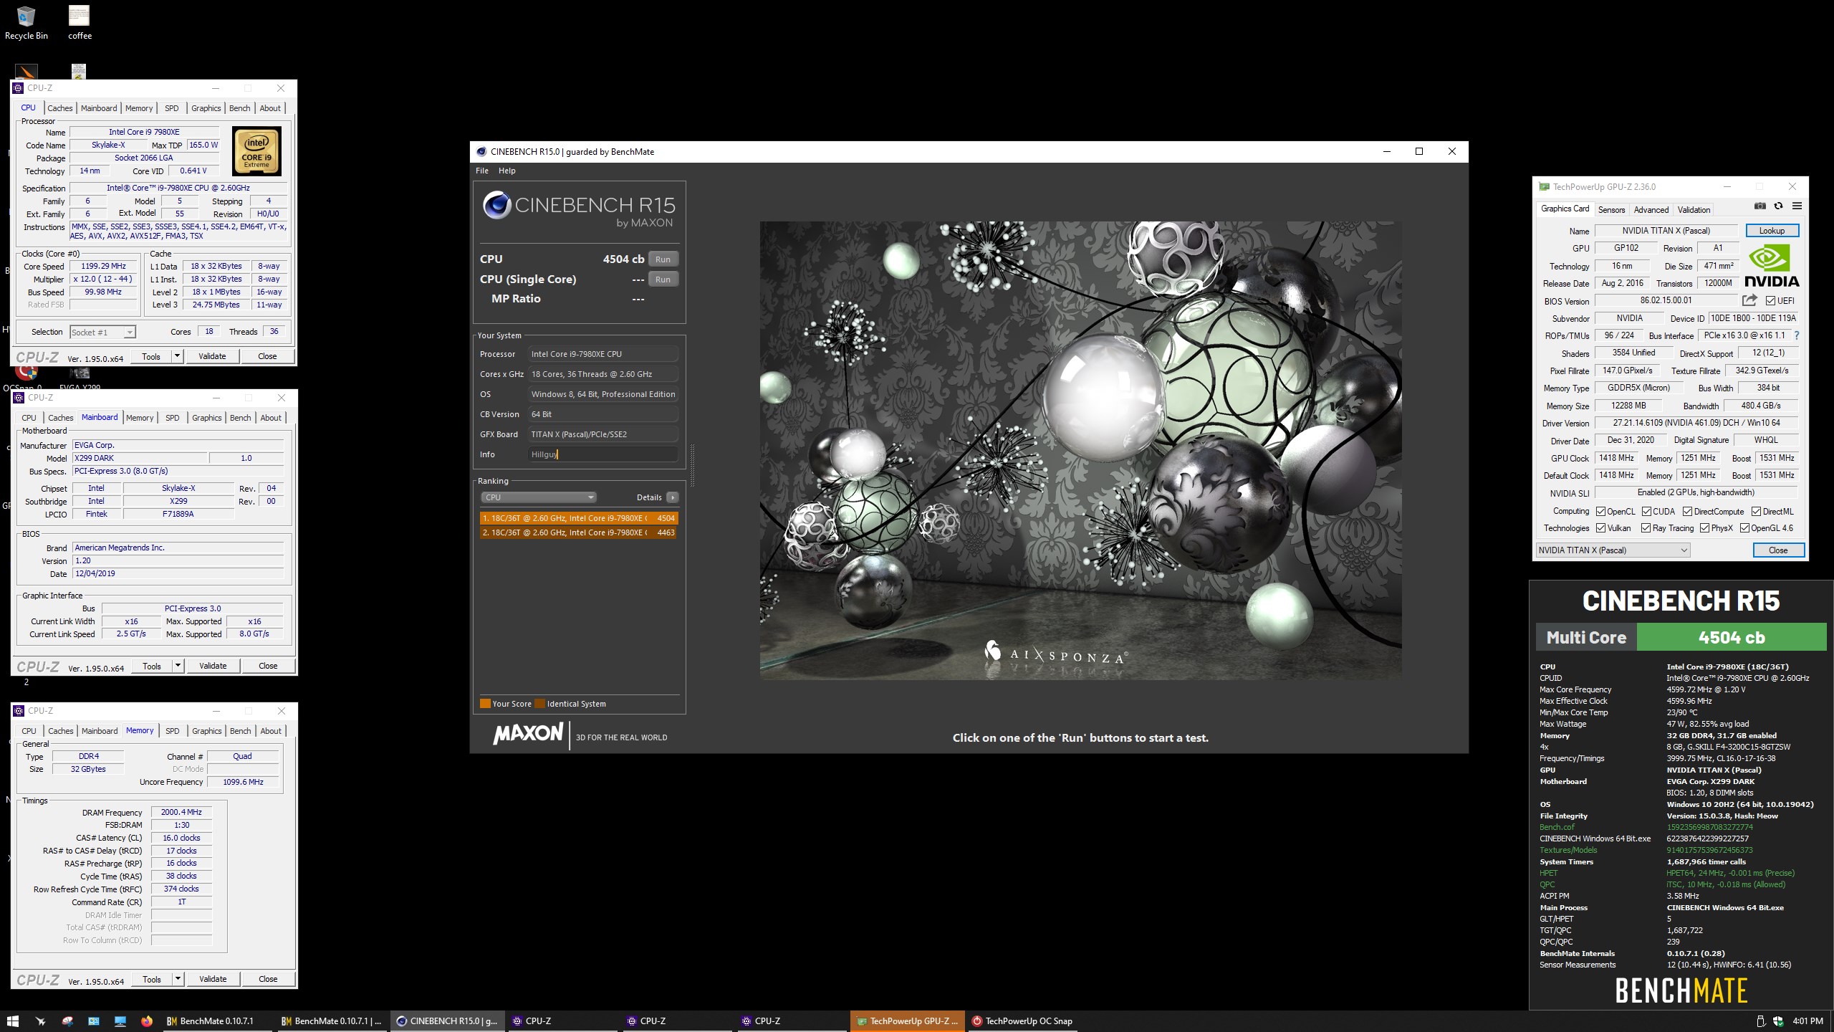Open the Socket #1 selection dropdown

point(102,333)
